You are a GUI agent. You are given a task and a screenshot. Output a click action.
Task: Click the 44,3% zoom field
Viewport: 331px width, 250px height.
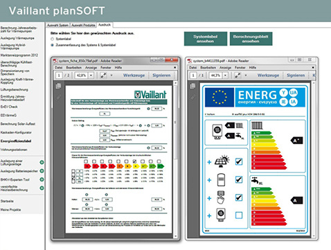coord(216,75)
